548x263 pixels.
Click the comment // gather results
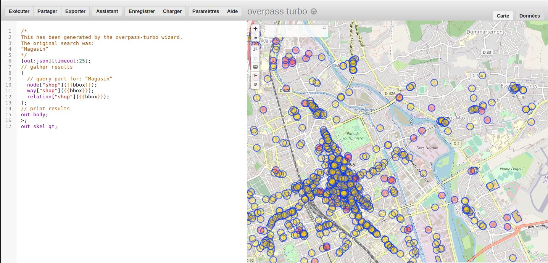(x=47, y=67)
